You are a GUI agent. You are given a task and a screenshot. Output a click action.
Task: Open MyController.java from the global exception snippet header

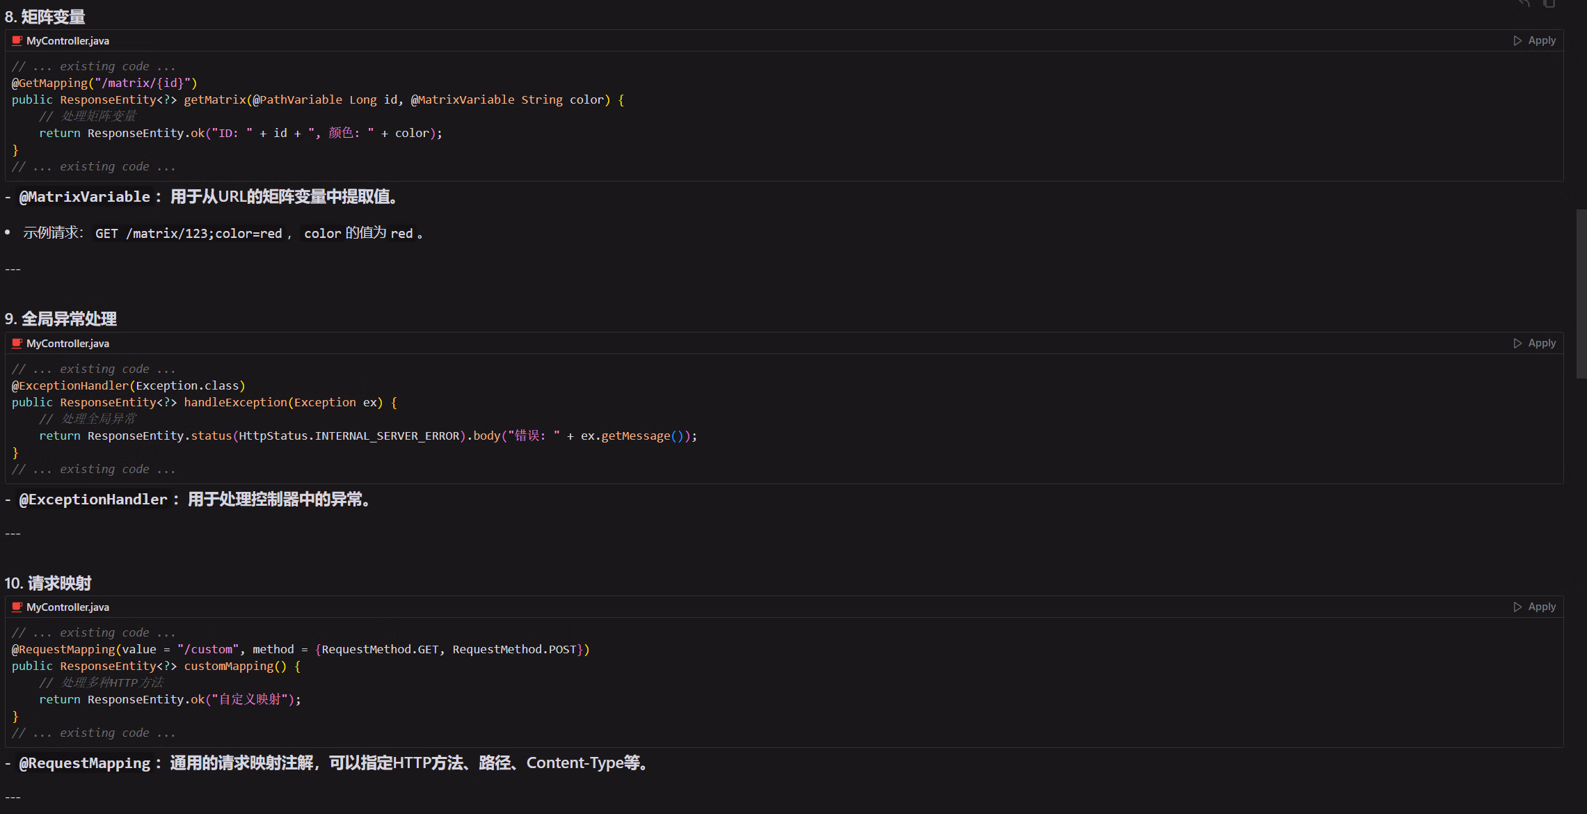(67, 344)
